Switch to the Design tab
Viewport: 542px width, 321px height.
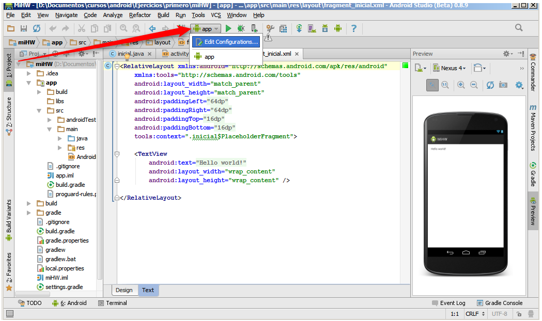[x=125, y=290]
